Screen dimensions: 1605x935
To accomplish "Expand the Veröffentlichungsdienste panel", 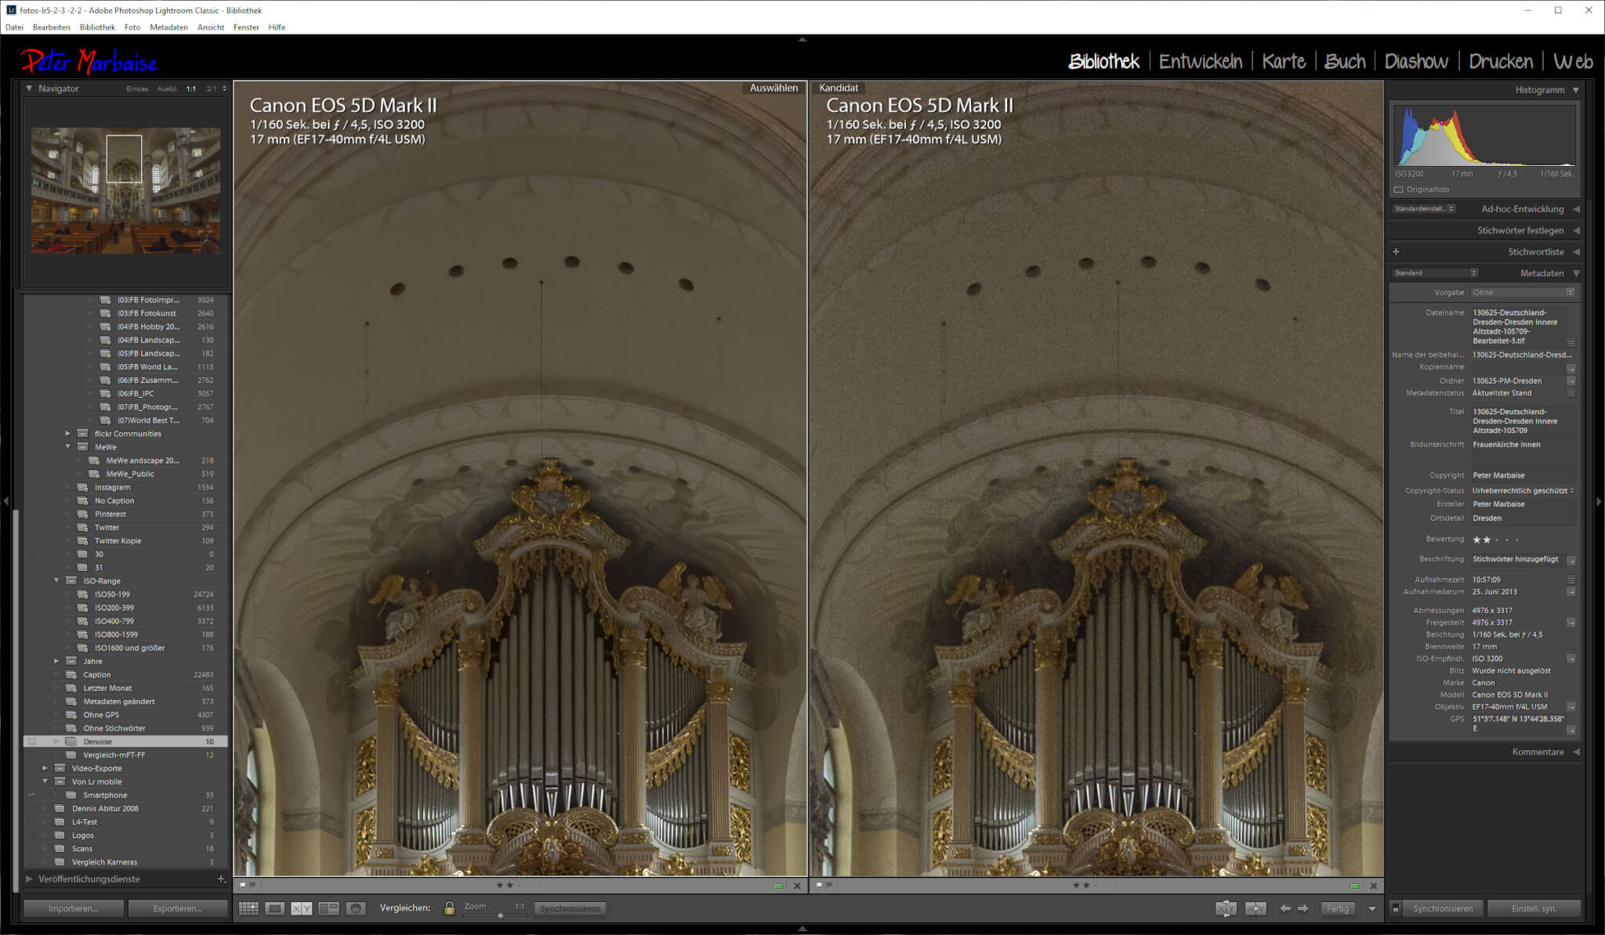I will point(29,879).
